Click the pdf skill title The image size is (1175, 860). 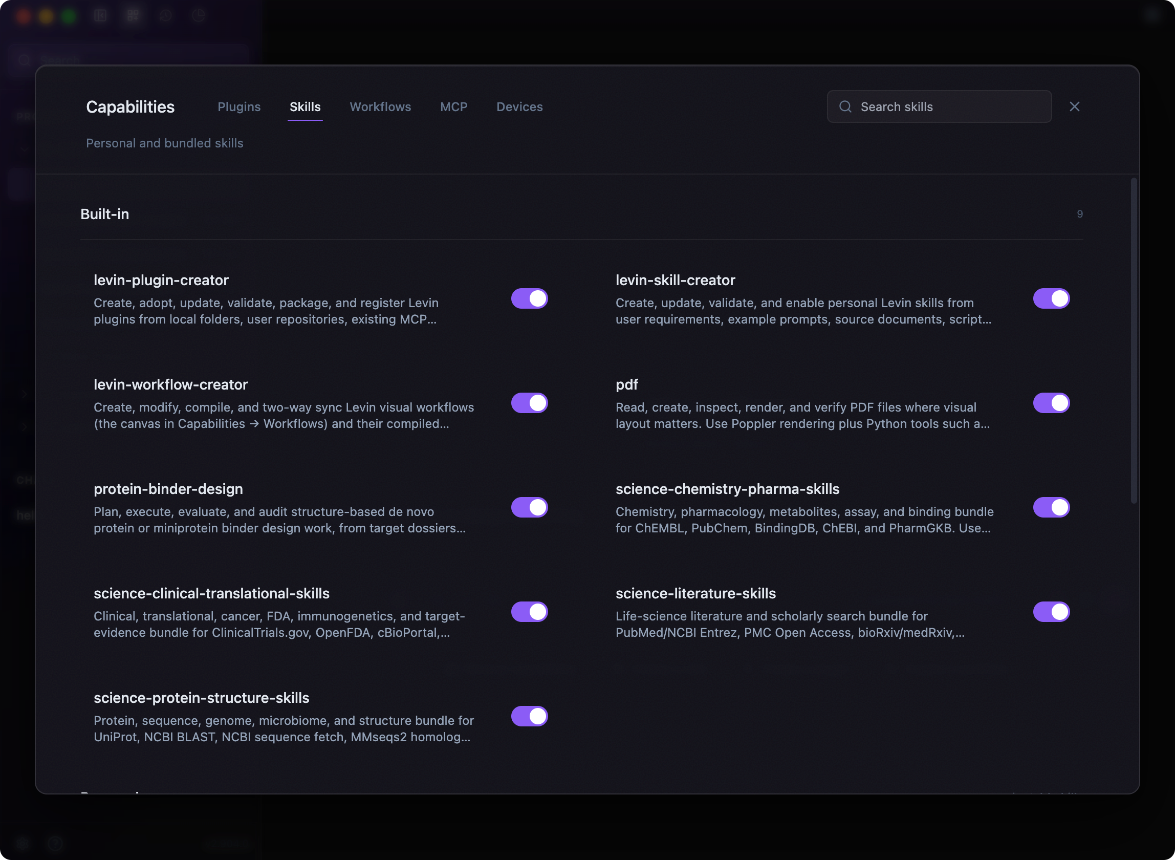626,385
